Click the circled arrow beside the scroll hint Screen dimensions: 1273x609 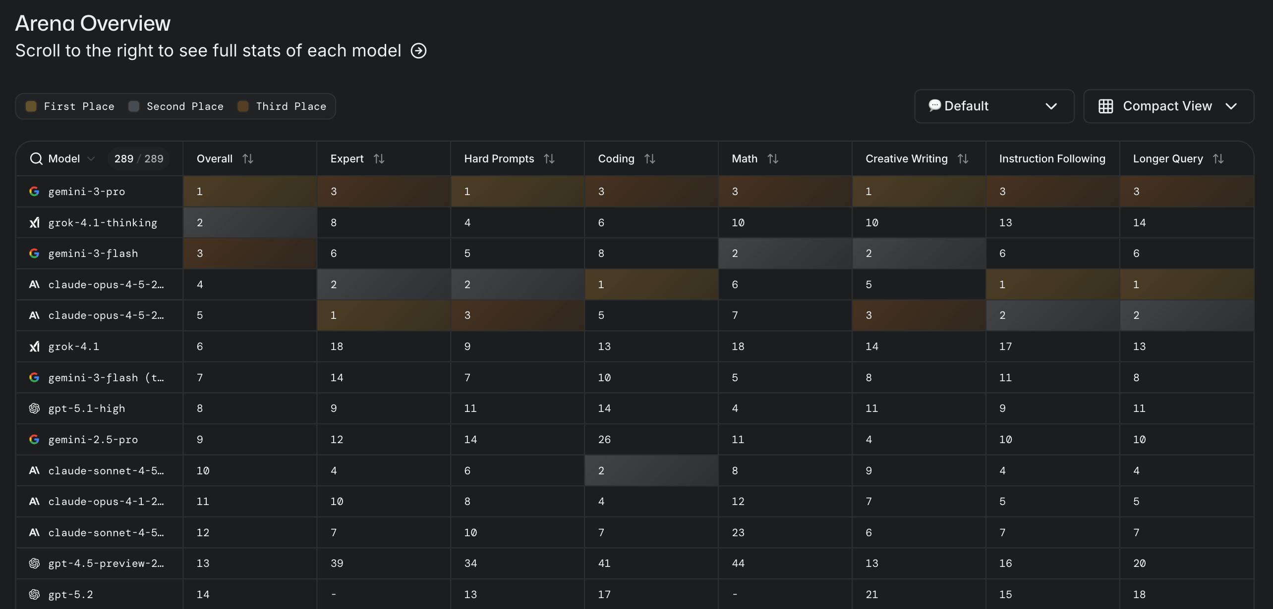click(419, 51)
